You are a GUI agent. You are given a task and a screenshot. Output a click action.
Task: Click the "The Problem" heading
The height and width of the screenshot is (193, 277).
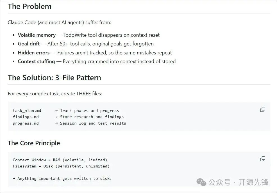pos(29,6)
